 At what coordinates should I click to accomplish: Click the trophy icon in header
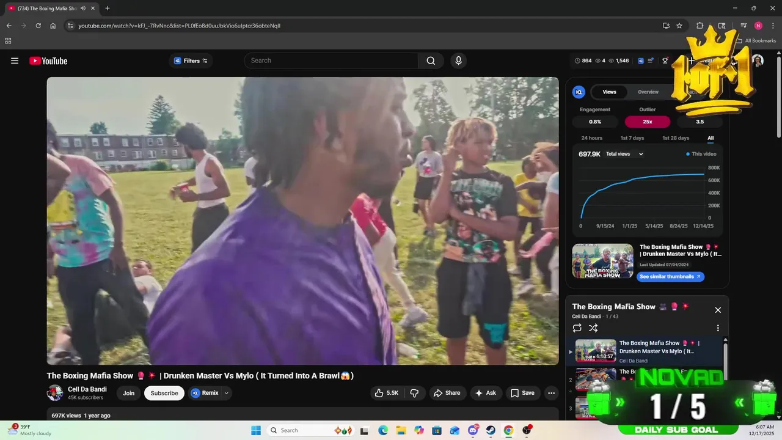pyautogui.click(x=665, y=61)
